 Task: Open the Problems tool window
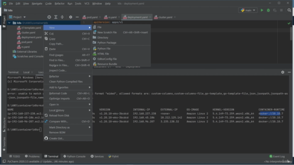point(32,156)
